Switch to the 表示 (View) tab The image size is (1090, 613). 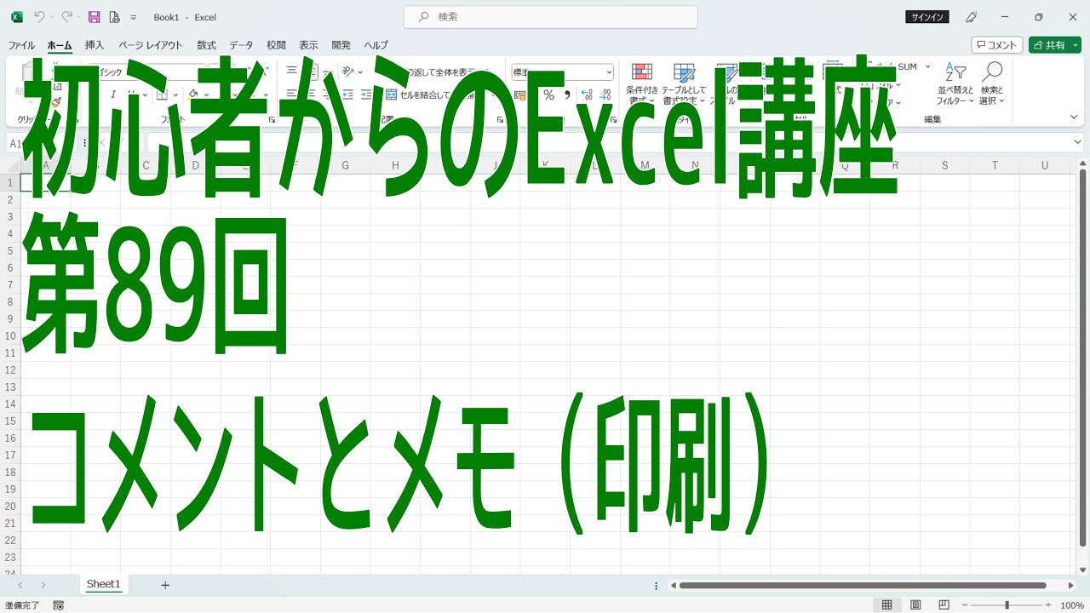308,45
